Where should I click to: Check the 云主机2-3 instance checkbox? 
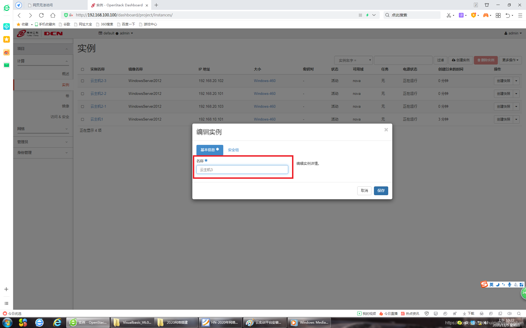tap(82, 81)
